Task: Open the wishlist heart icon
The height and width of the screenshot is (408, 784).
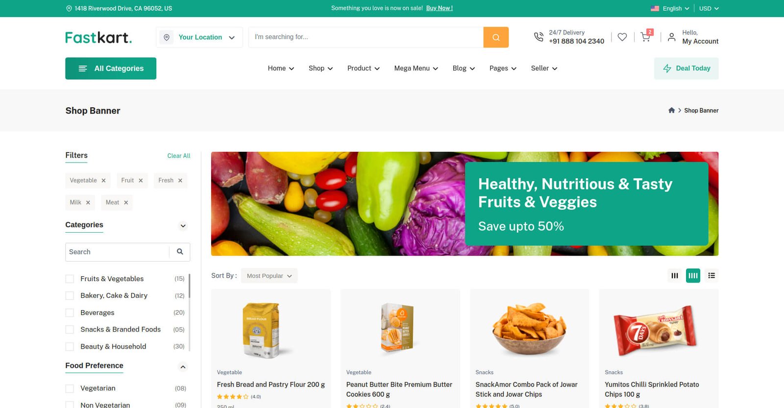Action: click(x=622, y=37)
